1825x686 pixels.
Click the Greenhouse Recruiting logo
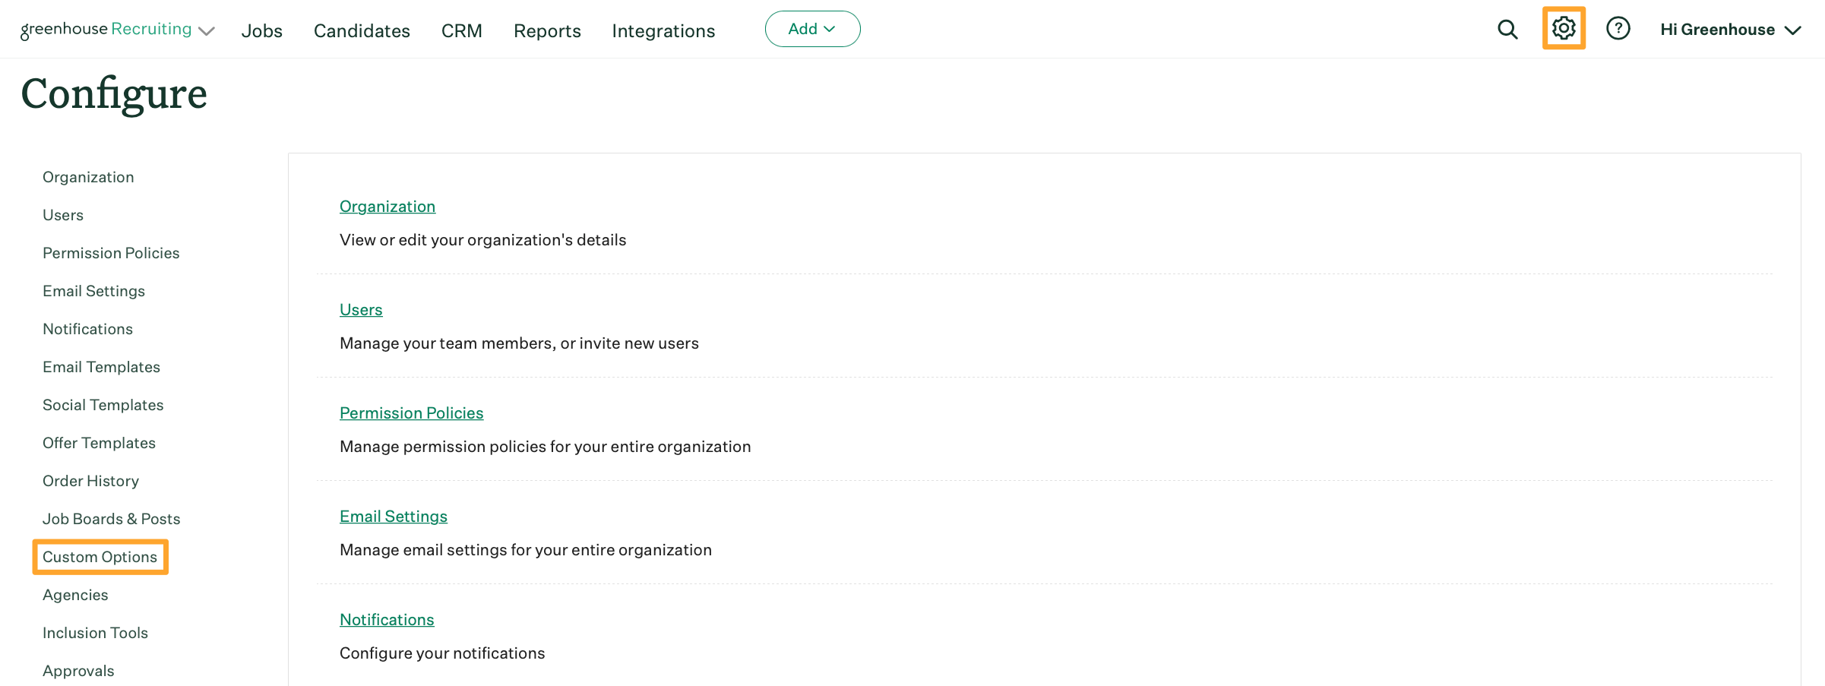point(106,30)
